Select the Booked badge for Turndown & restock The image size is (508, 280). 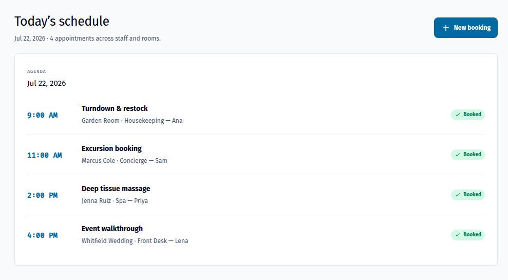coord(468,115)
